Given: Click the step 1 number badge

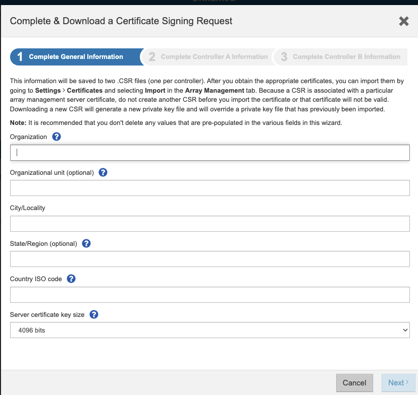Looking at the screenshot, I should 20,57.
